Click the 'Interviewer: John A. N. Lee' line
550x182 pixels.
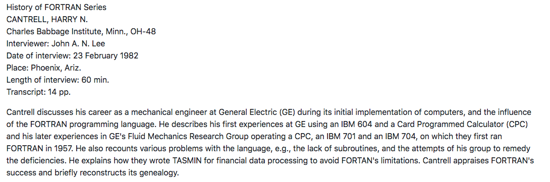coord(56,43)
